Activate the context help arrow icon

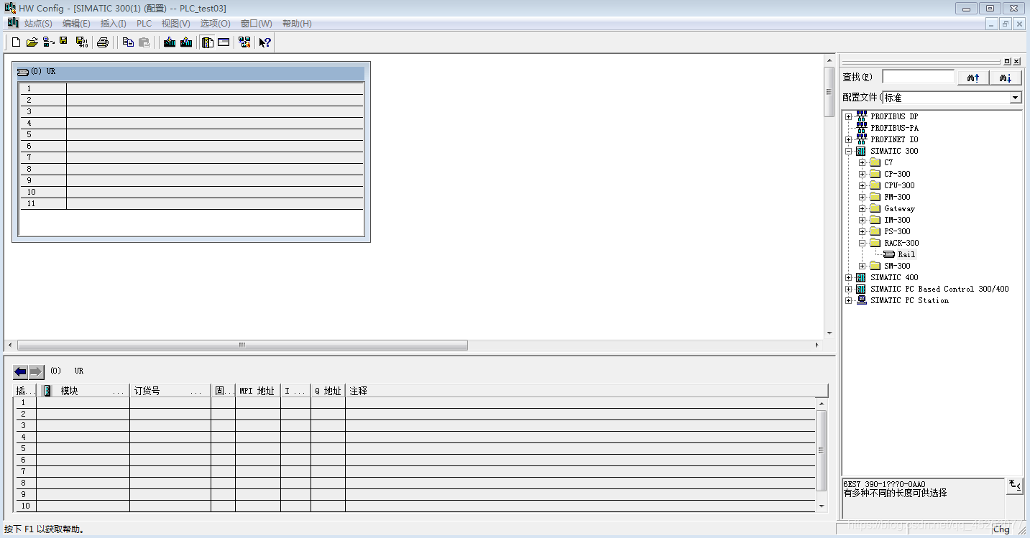[x=265, y=42]
